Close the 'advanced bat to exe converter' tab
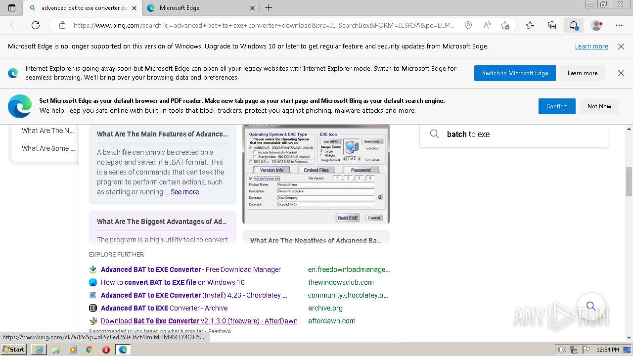This screenshot has width=633, height=356. (134, 8)
